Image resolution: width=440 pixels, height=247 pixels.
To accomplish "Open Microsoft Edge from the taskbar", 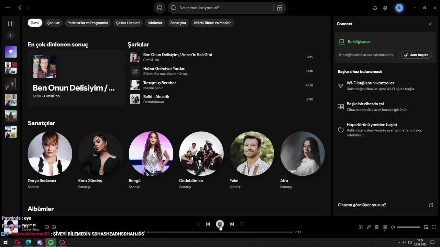I will pos(29,243).
